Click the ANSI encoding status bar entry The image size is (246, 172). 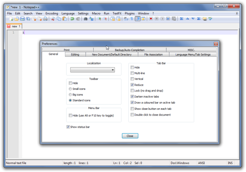point(201,163)
